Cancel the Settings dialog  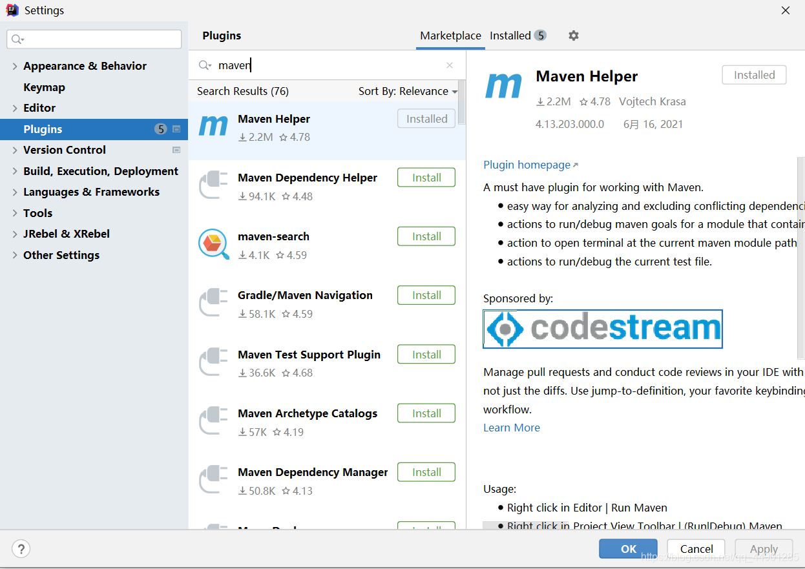point(696,549)
